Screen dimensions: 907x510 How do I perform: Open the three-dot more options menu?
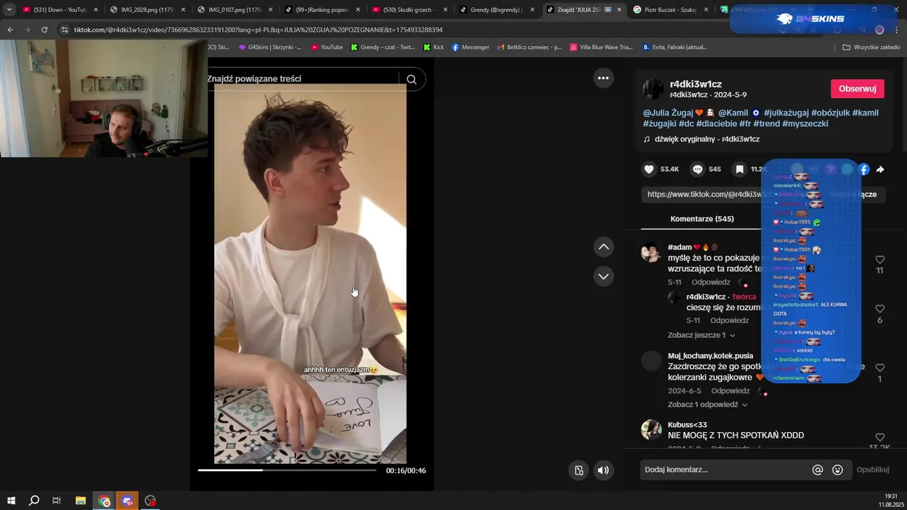[x=603, y=78]
